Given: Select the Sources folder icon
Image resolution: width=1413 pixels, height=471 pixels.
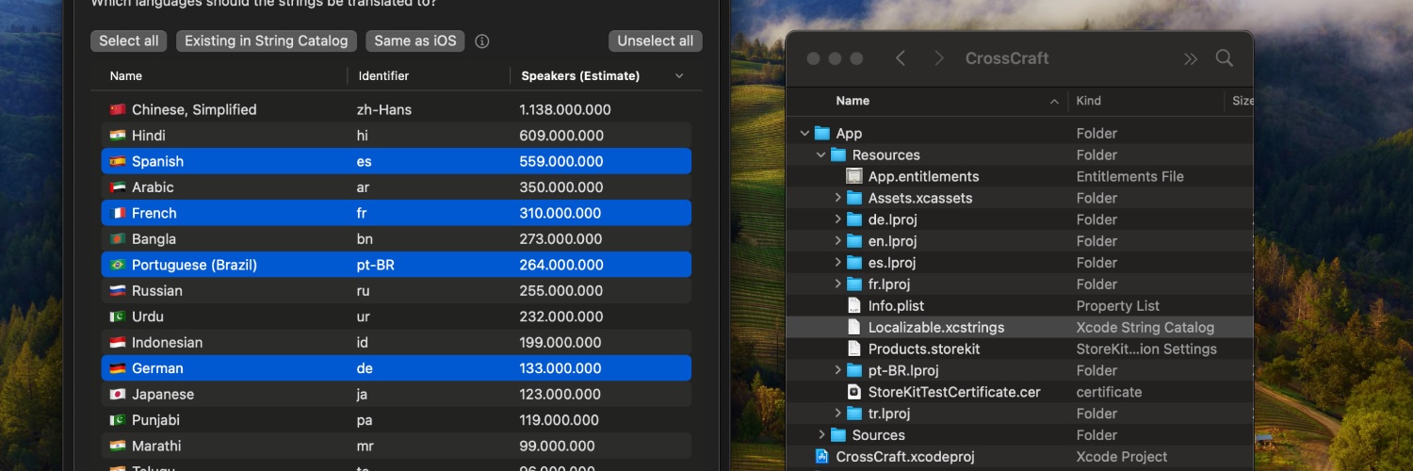Looking at the screenshot, I should pyautogui.click(x=839, y=435).
